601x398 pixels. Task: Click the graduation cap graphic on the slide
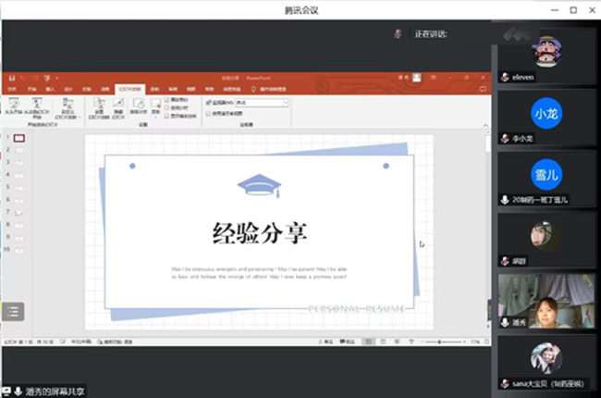point(259,186)
